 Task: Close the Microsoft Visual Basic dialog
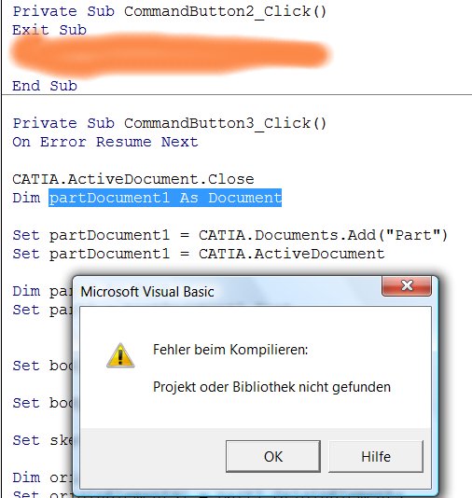coord(407,285)
